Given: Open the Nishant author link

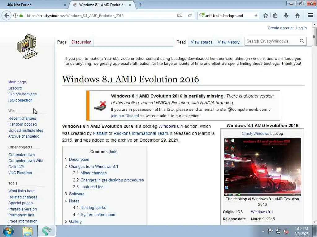Looking at the screenshot, I should click(x=100, y=133).
